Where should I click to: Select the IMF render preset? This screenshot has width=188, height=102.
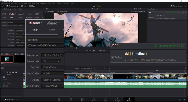[37, 15]
